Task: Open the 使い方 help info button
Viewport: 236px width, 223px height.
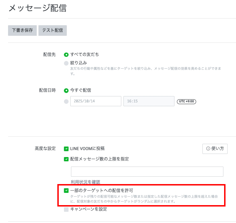Action: click(215, 149)
